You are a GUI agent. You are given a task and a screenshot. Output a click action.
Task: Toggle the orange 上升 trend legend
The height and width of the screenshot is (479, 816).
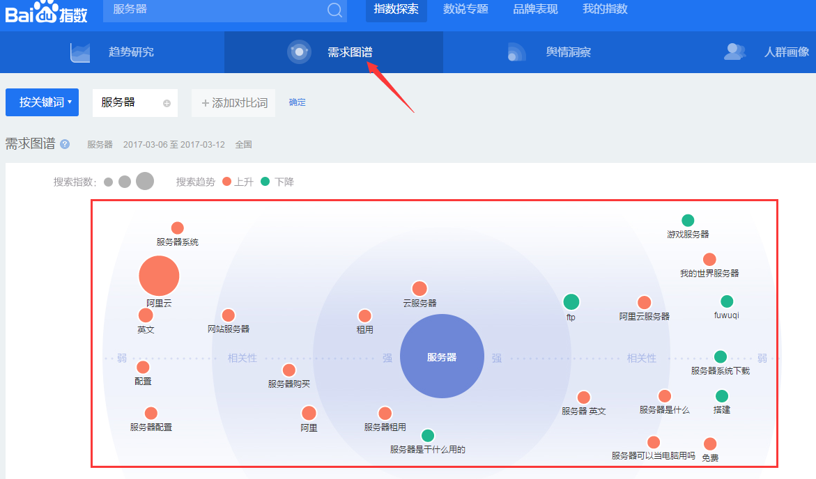pos(226,181)
